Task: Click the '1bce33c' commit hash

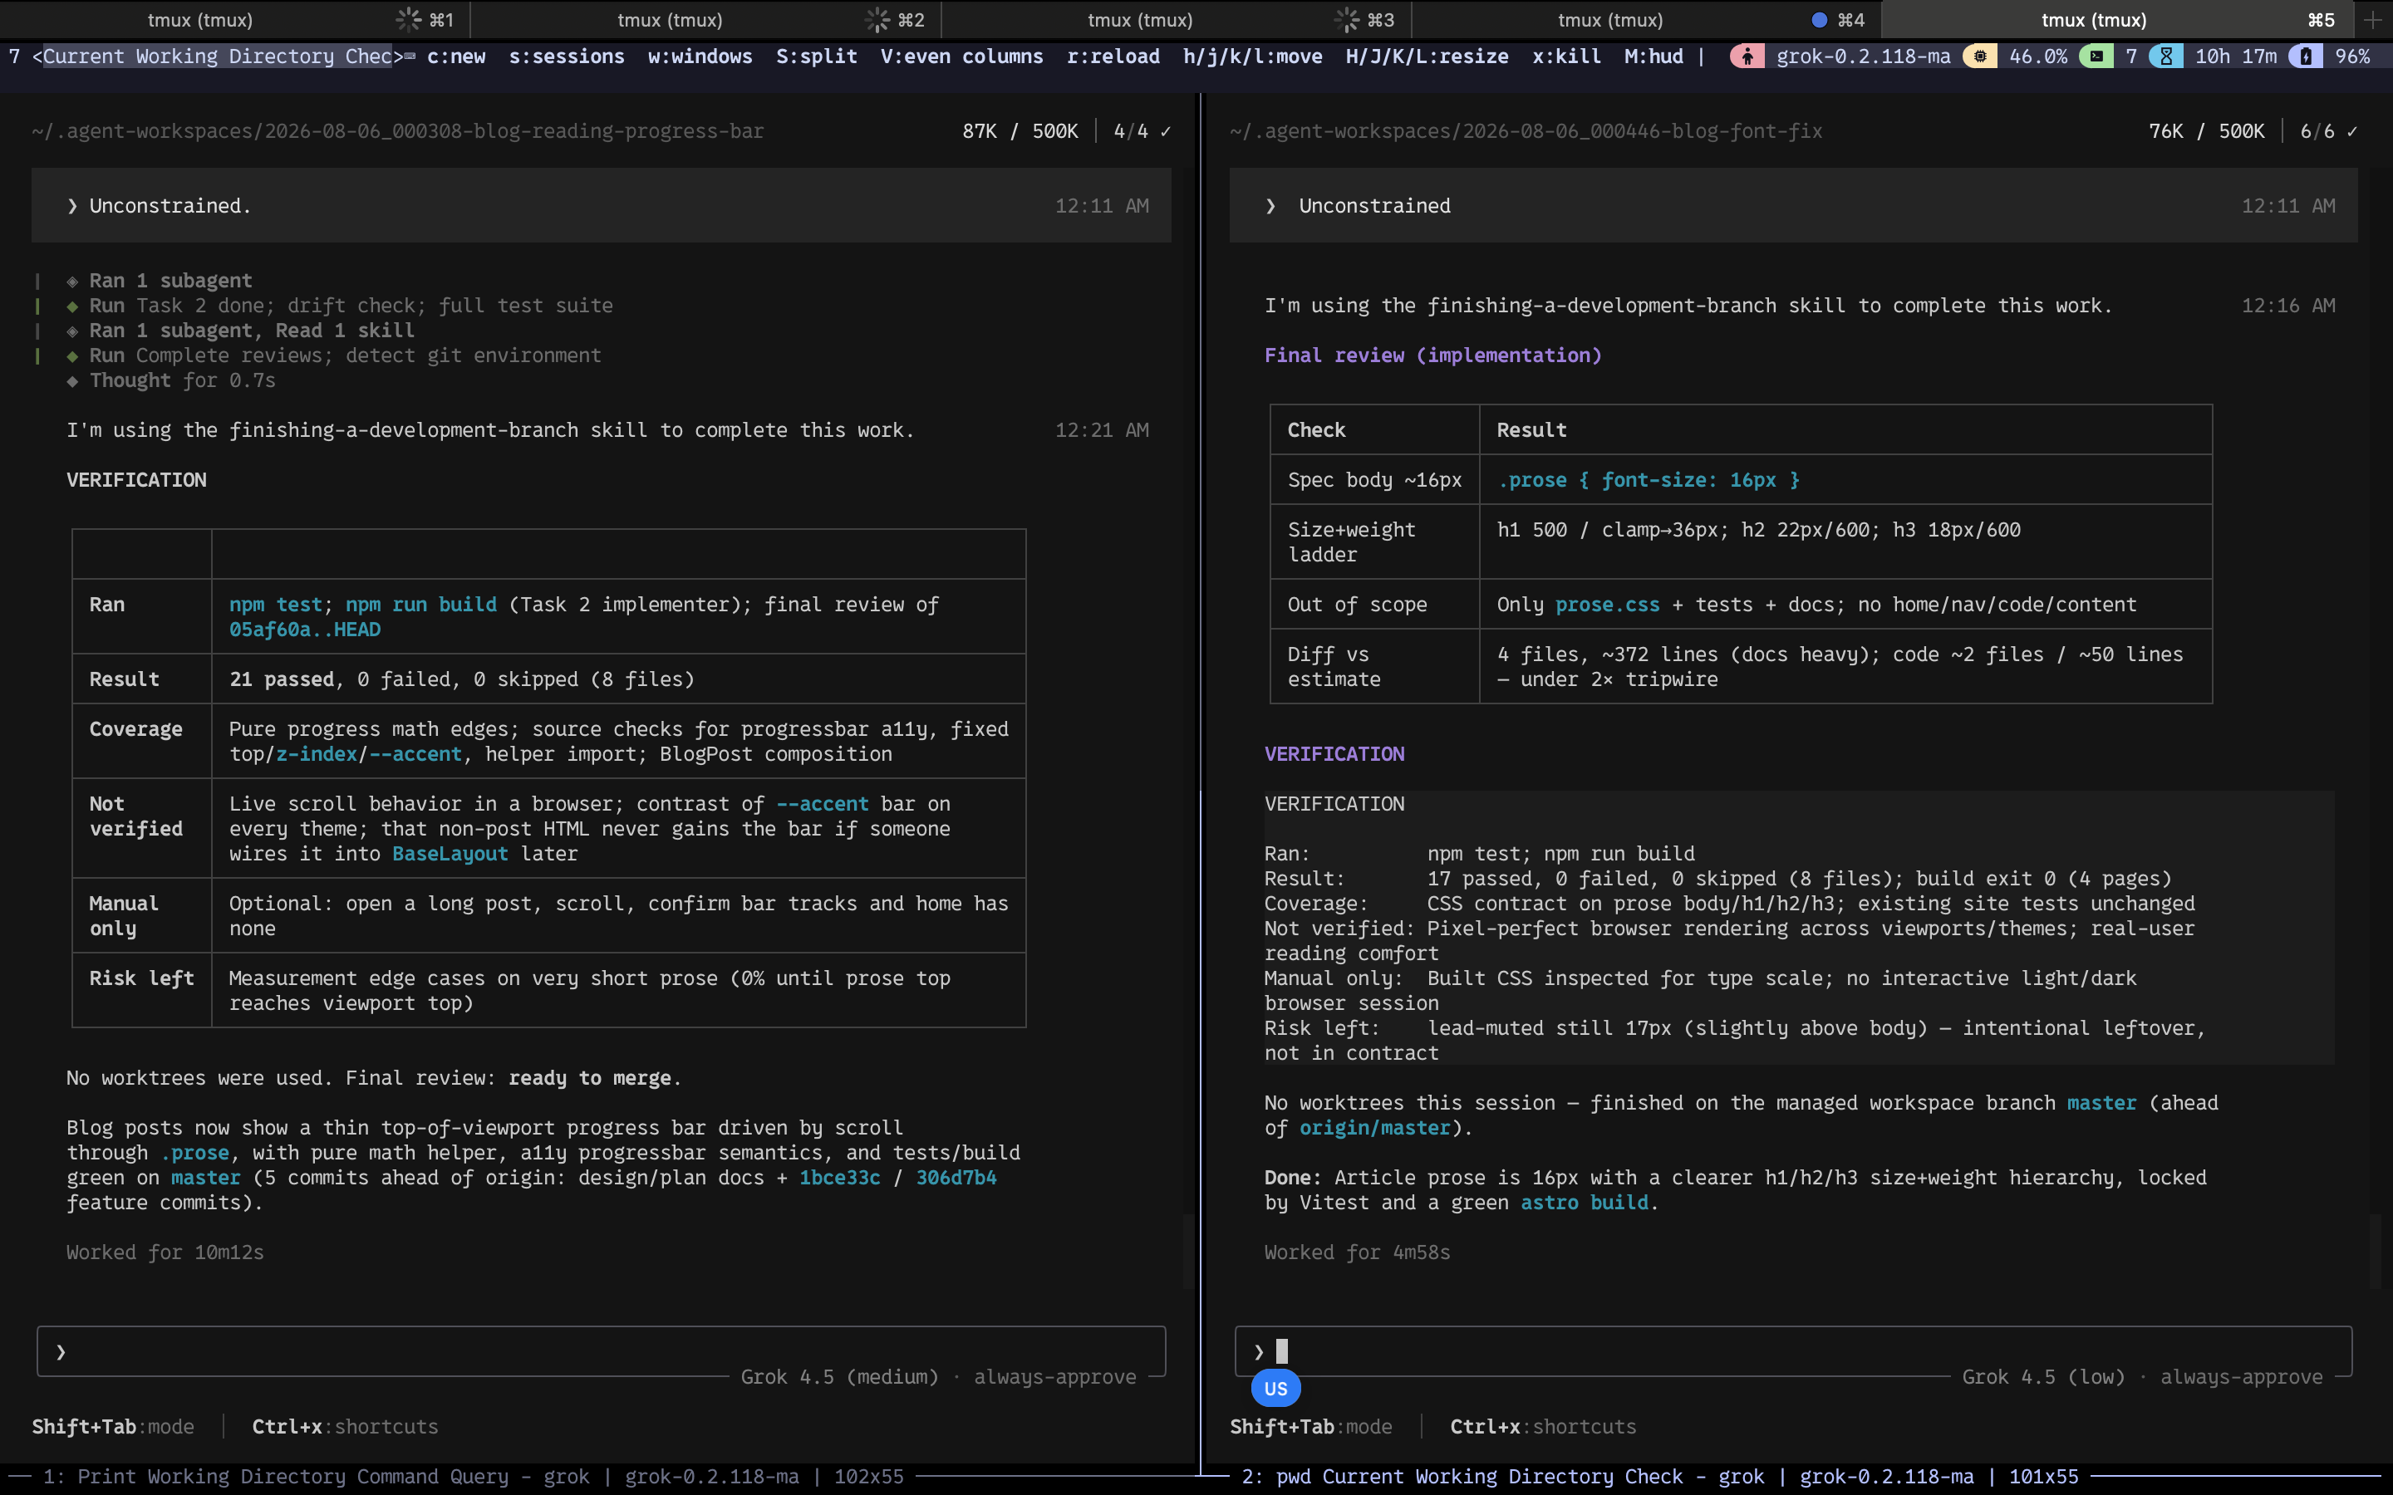Action: 839,1178
